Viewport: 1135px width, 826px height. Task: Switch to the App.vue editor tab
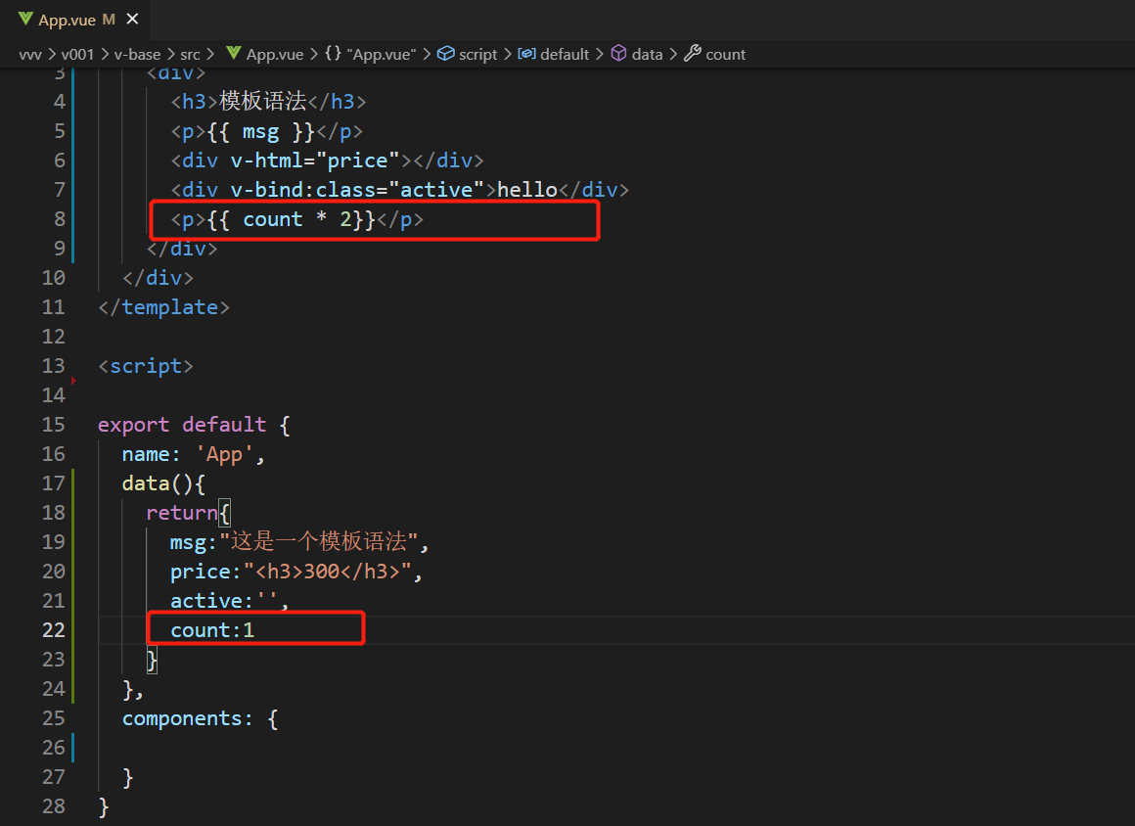pyautogui.click(x=76, y=20)
